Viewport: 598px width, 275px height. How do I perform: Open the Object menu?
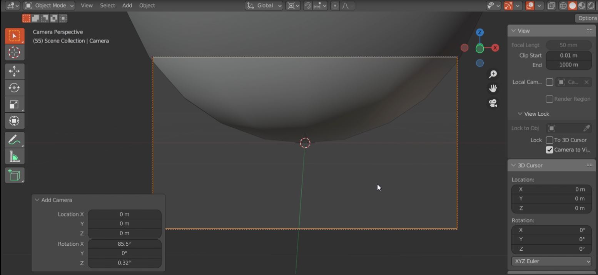(x=147, y=5)
